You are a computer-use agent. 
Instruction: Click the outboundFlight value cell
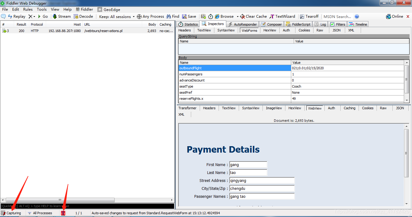(348, 68)
